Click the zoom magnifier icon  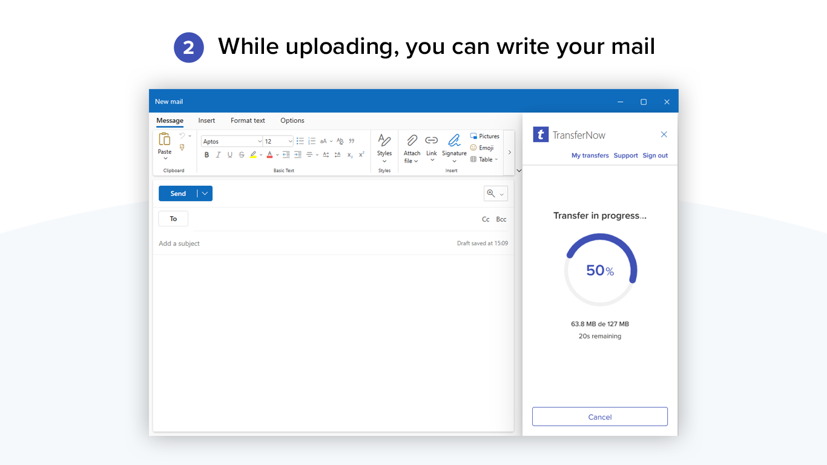(491, 194)
